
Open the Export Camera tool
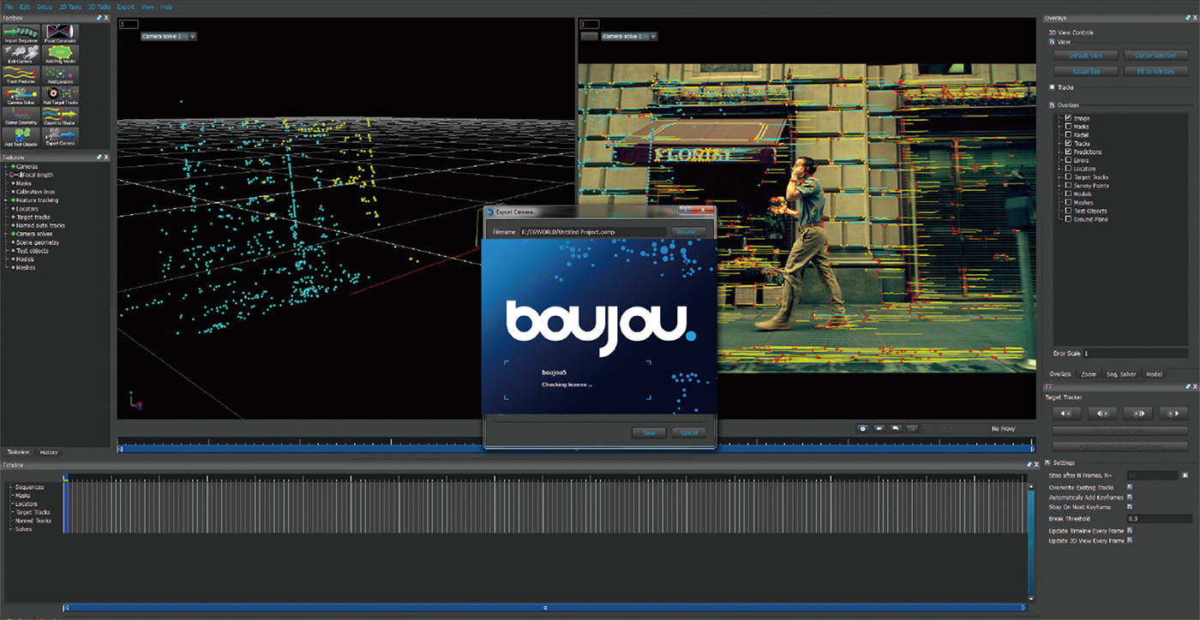click(x=60, y=138)
